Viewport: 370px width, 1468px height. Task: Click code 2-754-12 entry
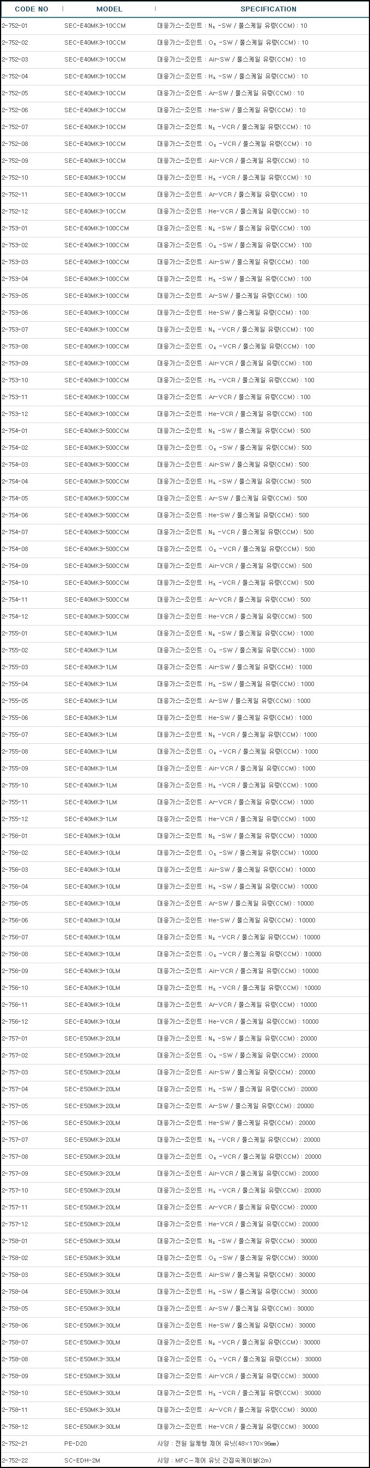click(x=15, y=616)
